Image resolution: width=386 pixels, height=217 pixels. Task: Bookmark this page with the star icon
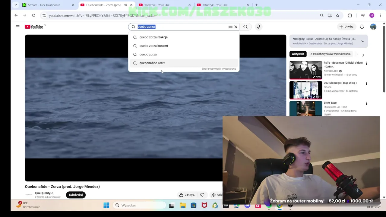pos(337,15)
